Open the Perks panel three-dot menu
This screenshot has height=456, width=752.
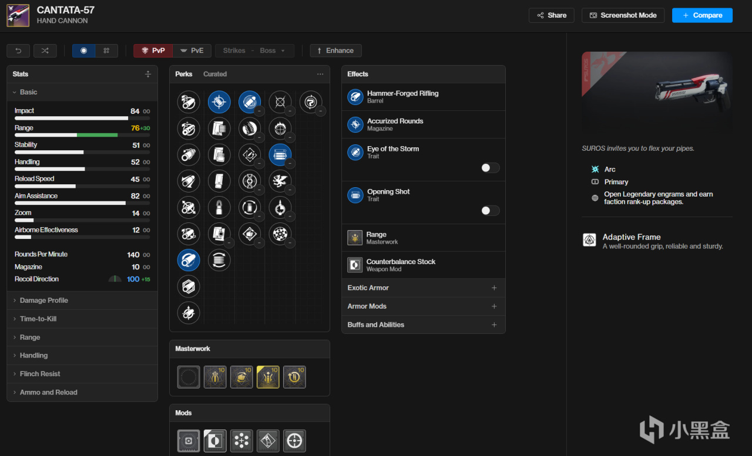(x=320, y=74)
